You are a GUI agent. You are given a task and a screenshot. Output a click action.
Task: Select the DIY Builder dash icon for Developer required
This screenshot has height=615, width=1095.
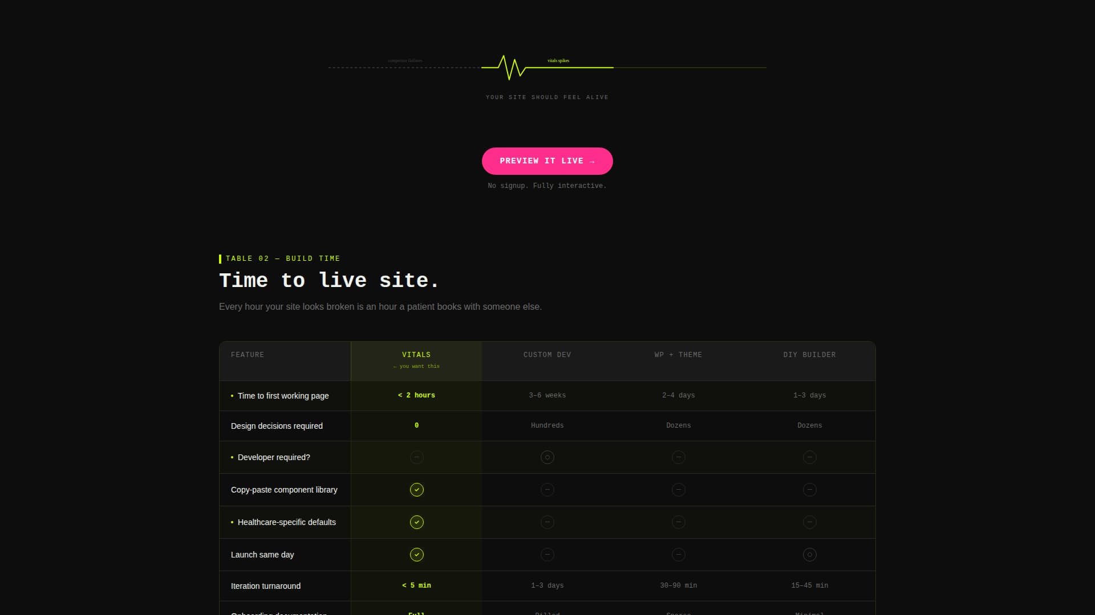(809, 457)
